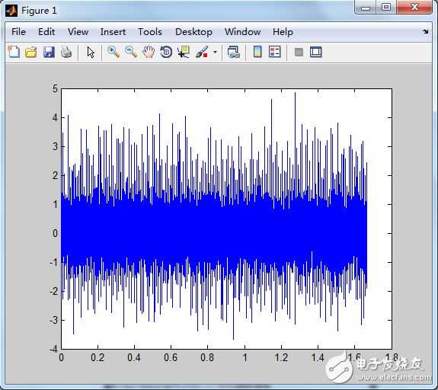438x390 pixels.
Task: Click the Hide Plot Tools icon
Action: pos(299,53)
